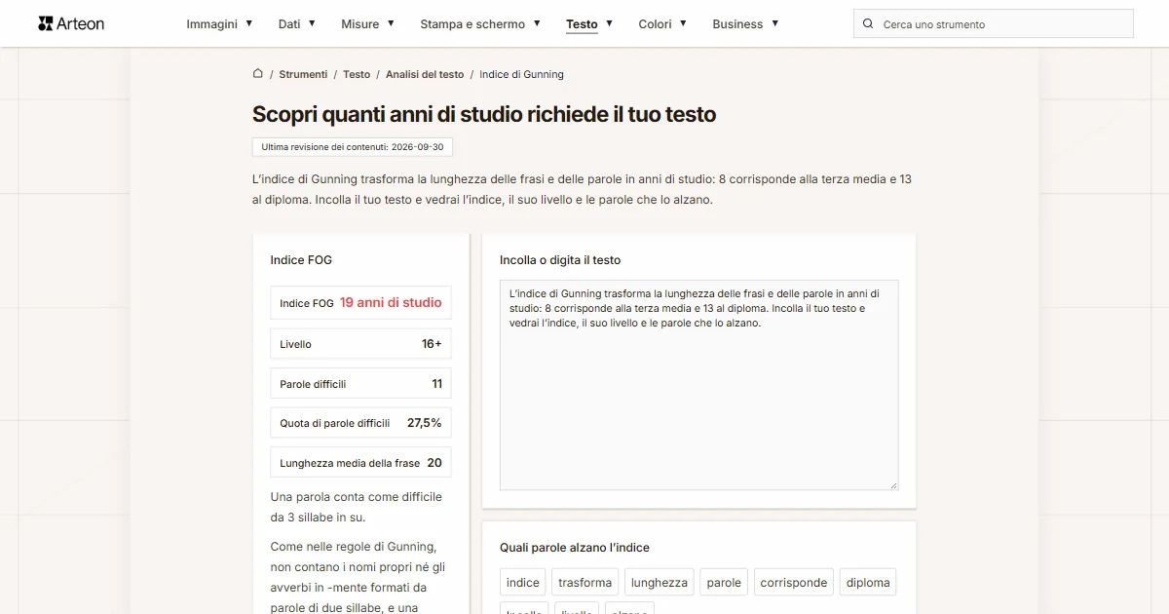The height and width of the screenshot is (614, 1169).
Task: Expand the arrow next to Dati
Action: [312, 23]
